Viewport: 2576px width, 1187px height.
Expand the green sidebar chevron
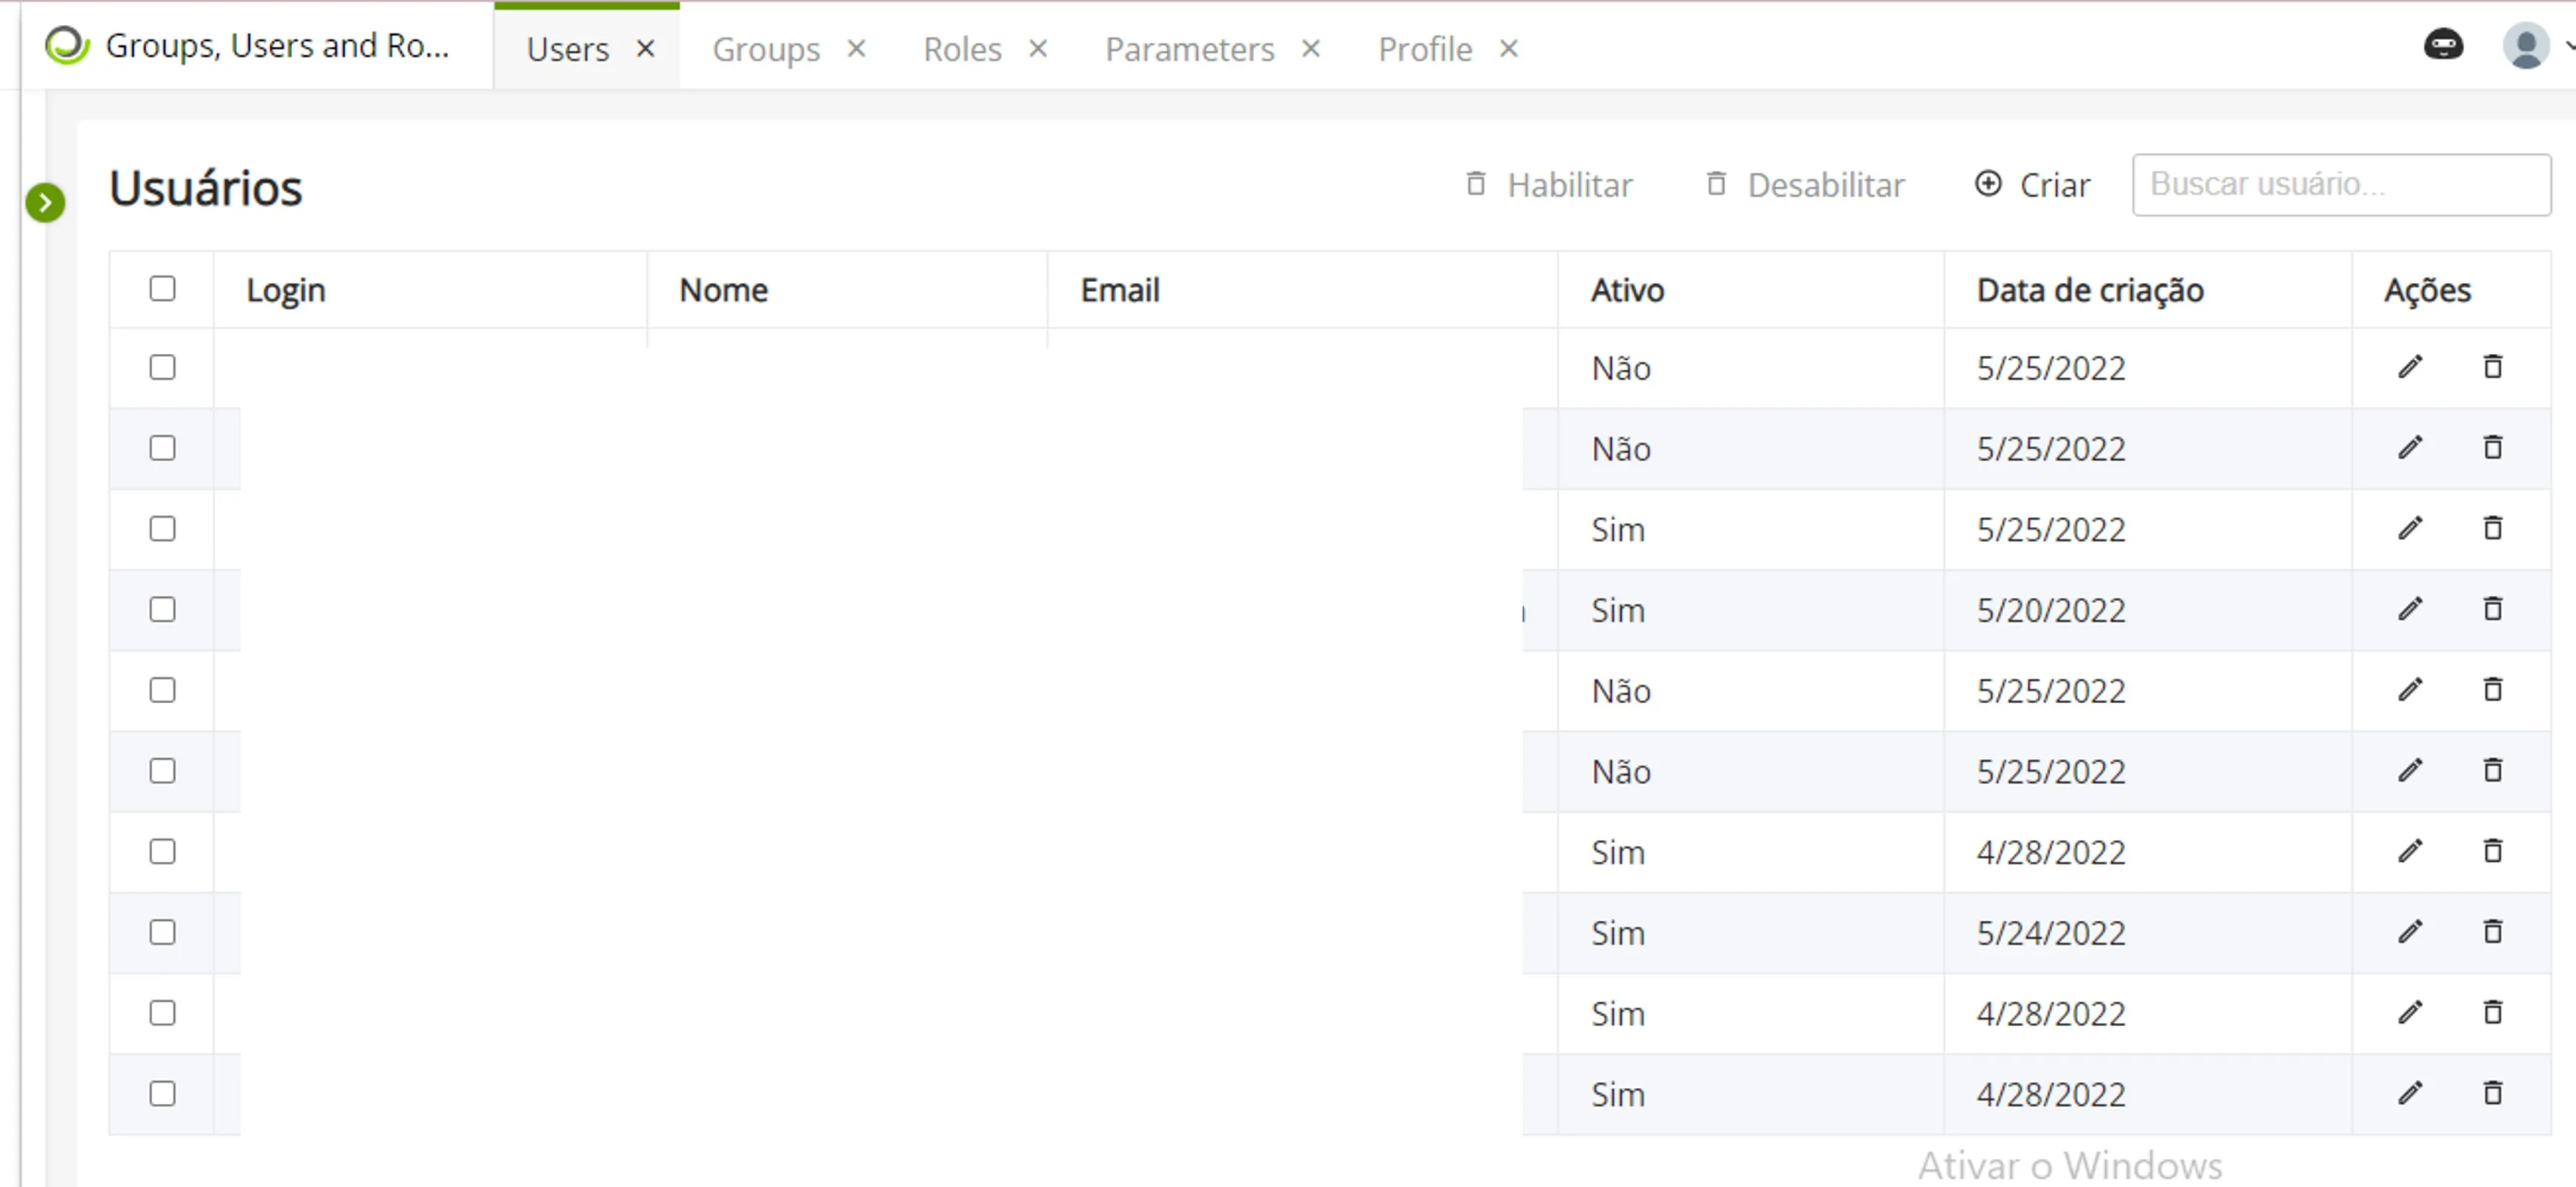45,203
